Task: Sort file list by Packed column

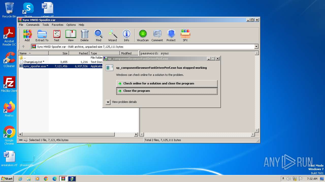Action: 79,53
